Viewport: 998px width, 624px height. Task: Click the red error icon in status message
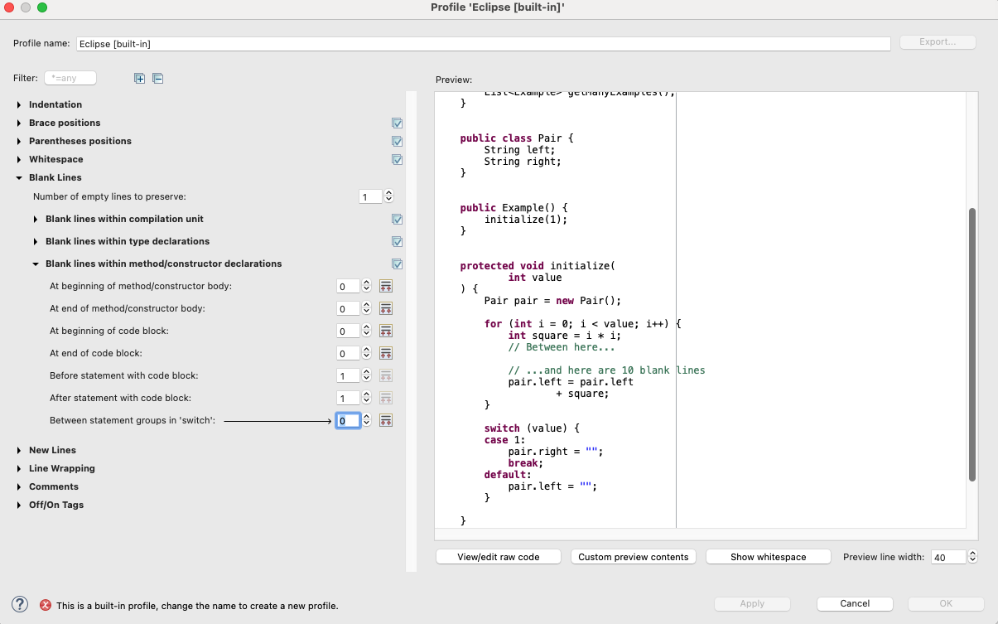(x=46, y=606)
